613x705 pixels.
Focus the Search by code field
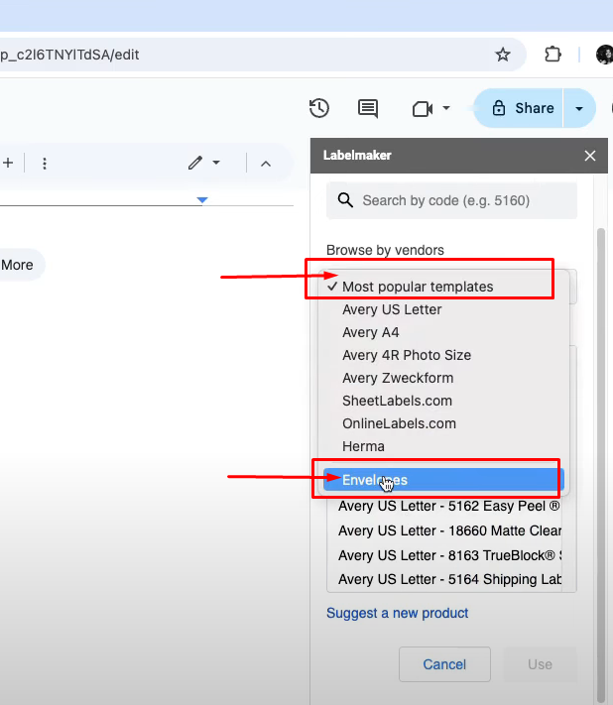click(x=451, y=200)
